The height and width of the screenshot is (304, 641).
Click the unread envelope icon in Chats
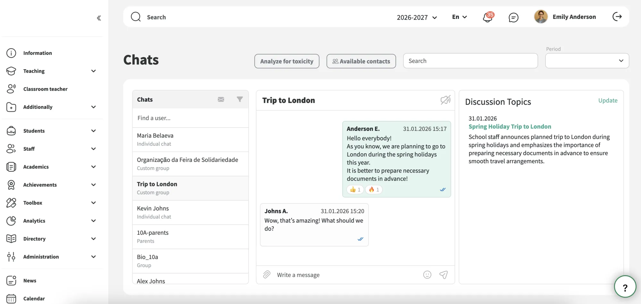221,99
